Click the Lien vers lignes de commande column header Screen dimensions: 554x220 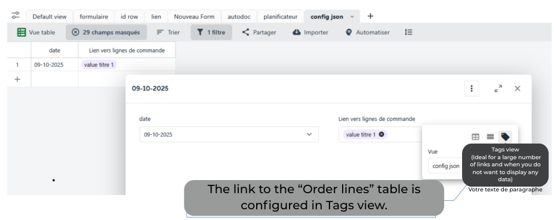pos(127,50)
